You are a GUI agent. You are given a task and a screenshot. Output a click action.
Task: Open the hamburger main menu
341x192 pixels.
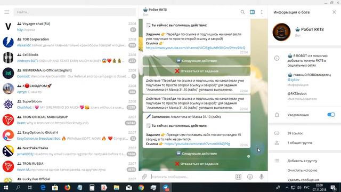pyautogui.click(x=7, y=12)
